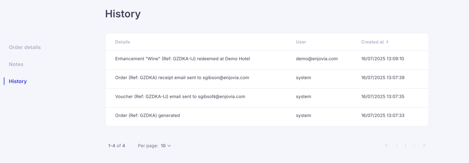The height and width of the screenshot is (163, 469).
Task: Select the Voucher email sent row
Action: 267,97
